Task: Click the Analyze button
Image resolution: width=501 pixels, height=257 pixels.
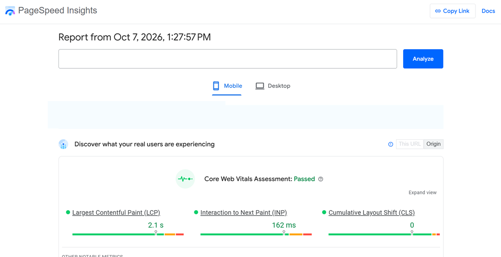Action: click(423, 59)
